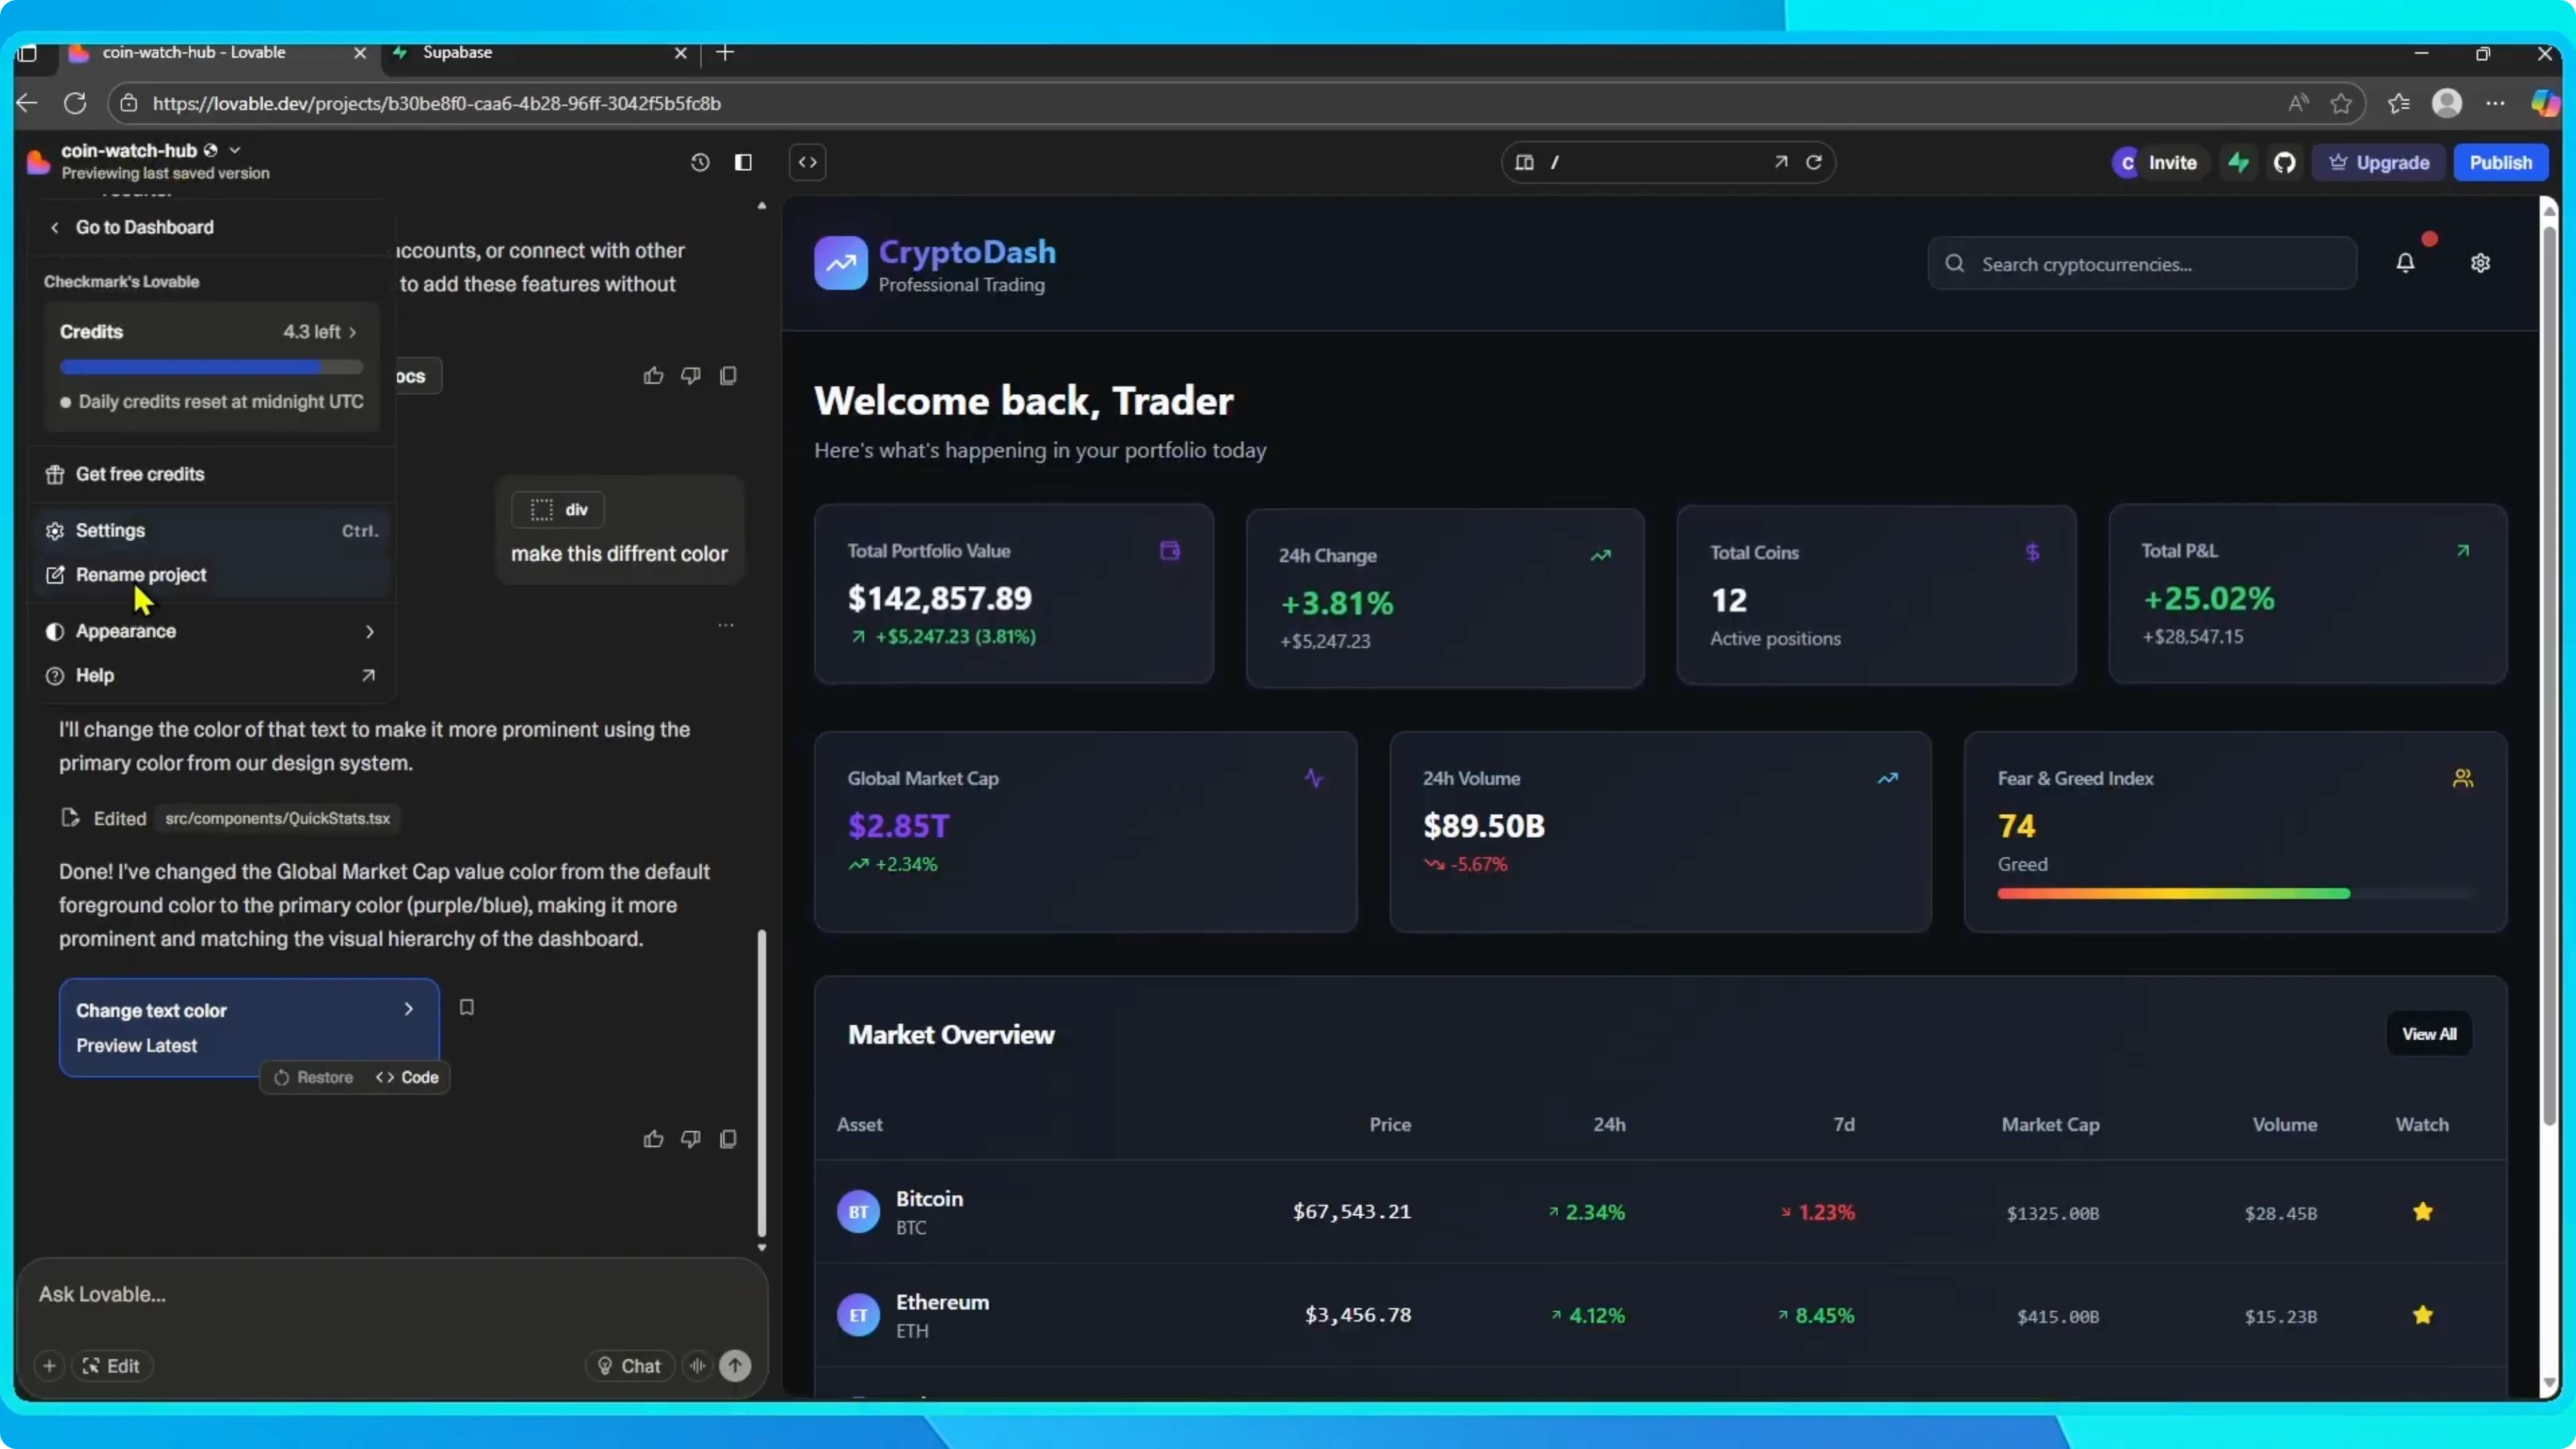Thumbs down the latest Lovable response
Screen dimensions: 2576x1449
(691, 1139)
